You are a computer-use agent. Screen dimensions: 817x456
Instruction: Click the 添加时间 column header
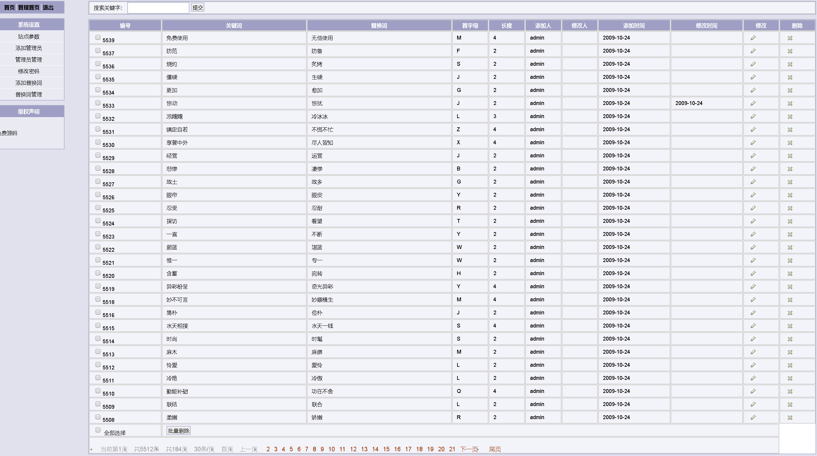[634, 26]
